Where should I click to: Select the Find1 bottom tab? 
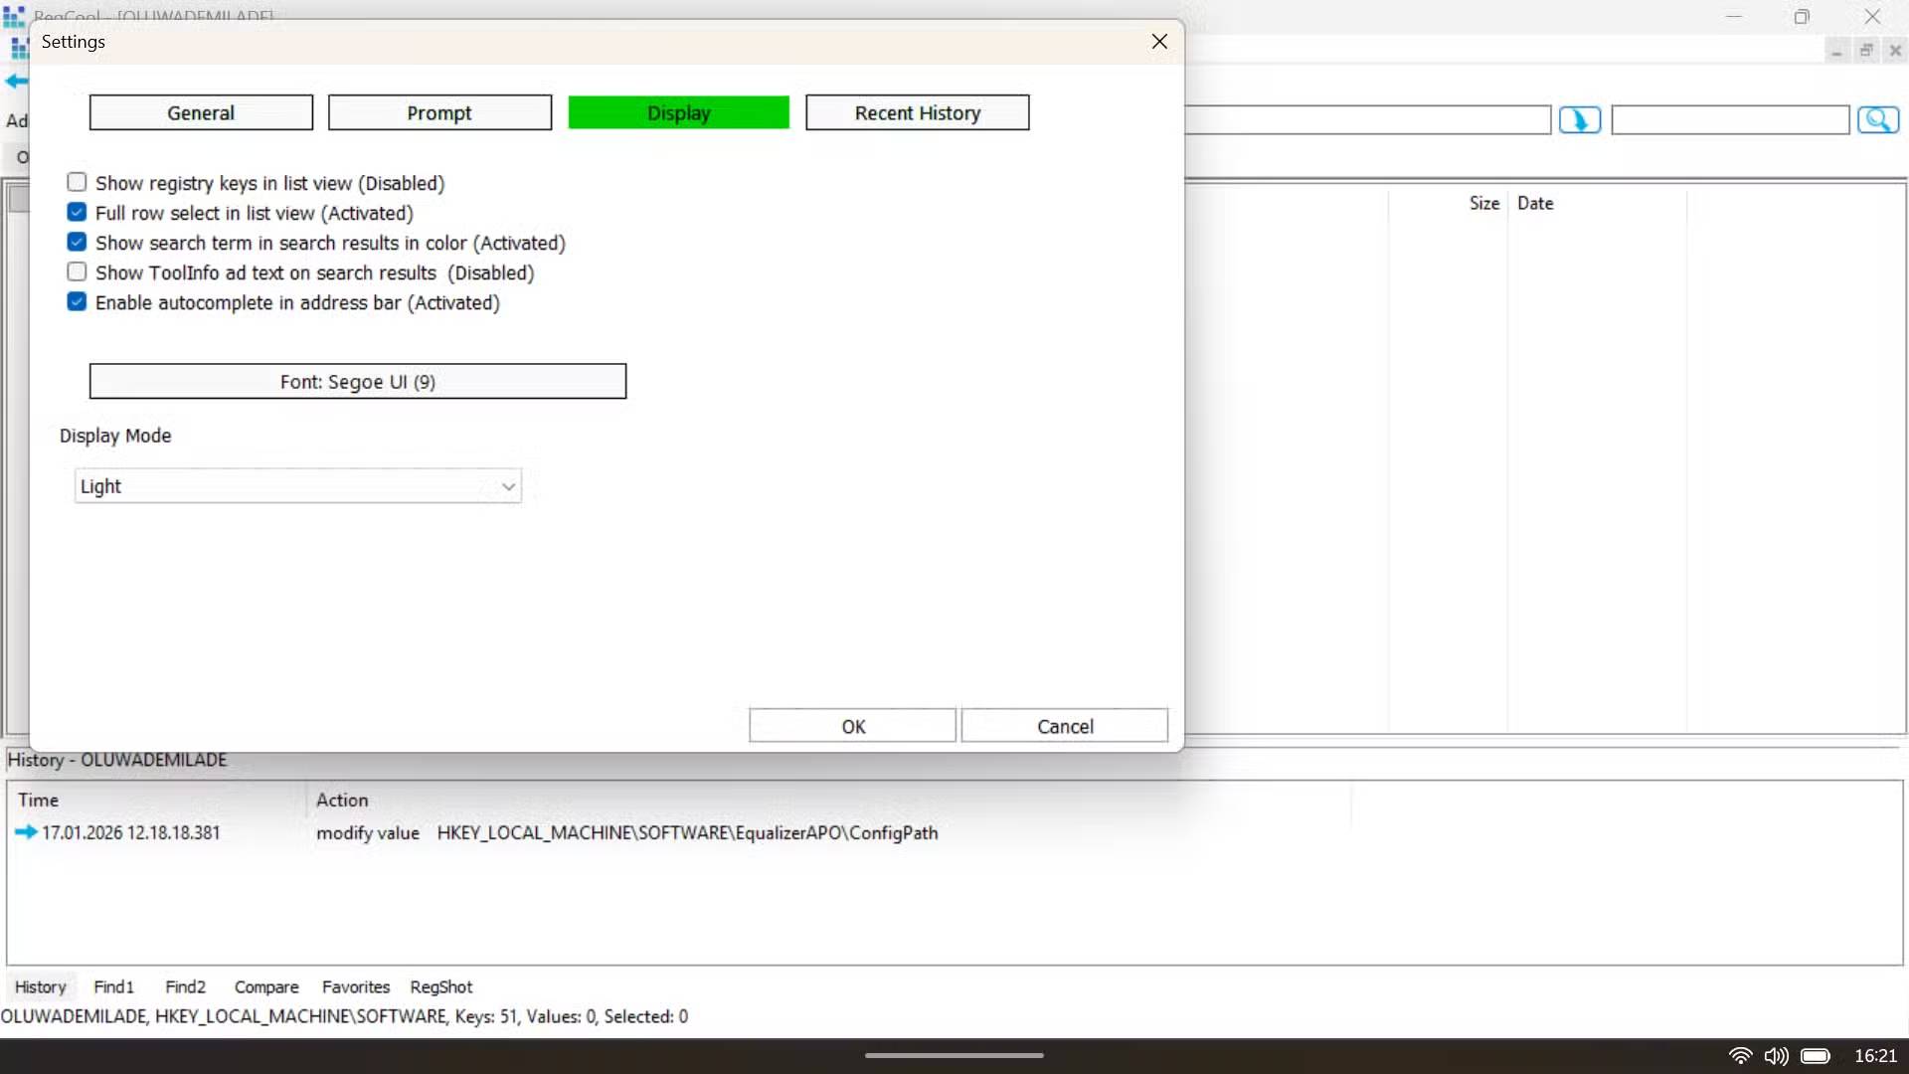(113, 987)
